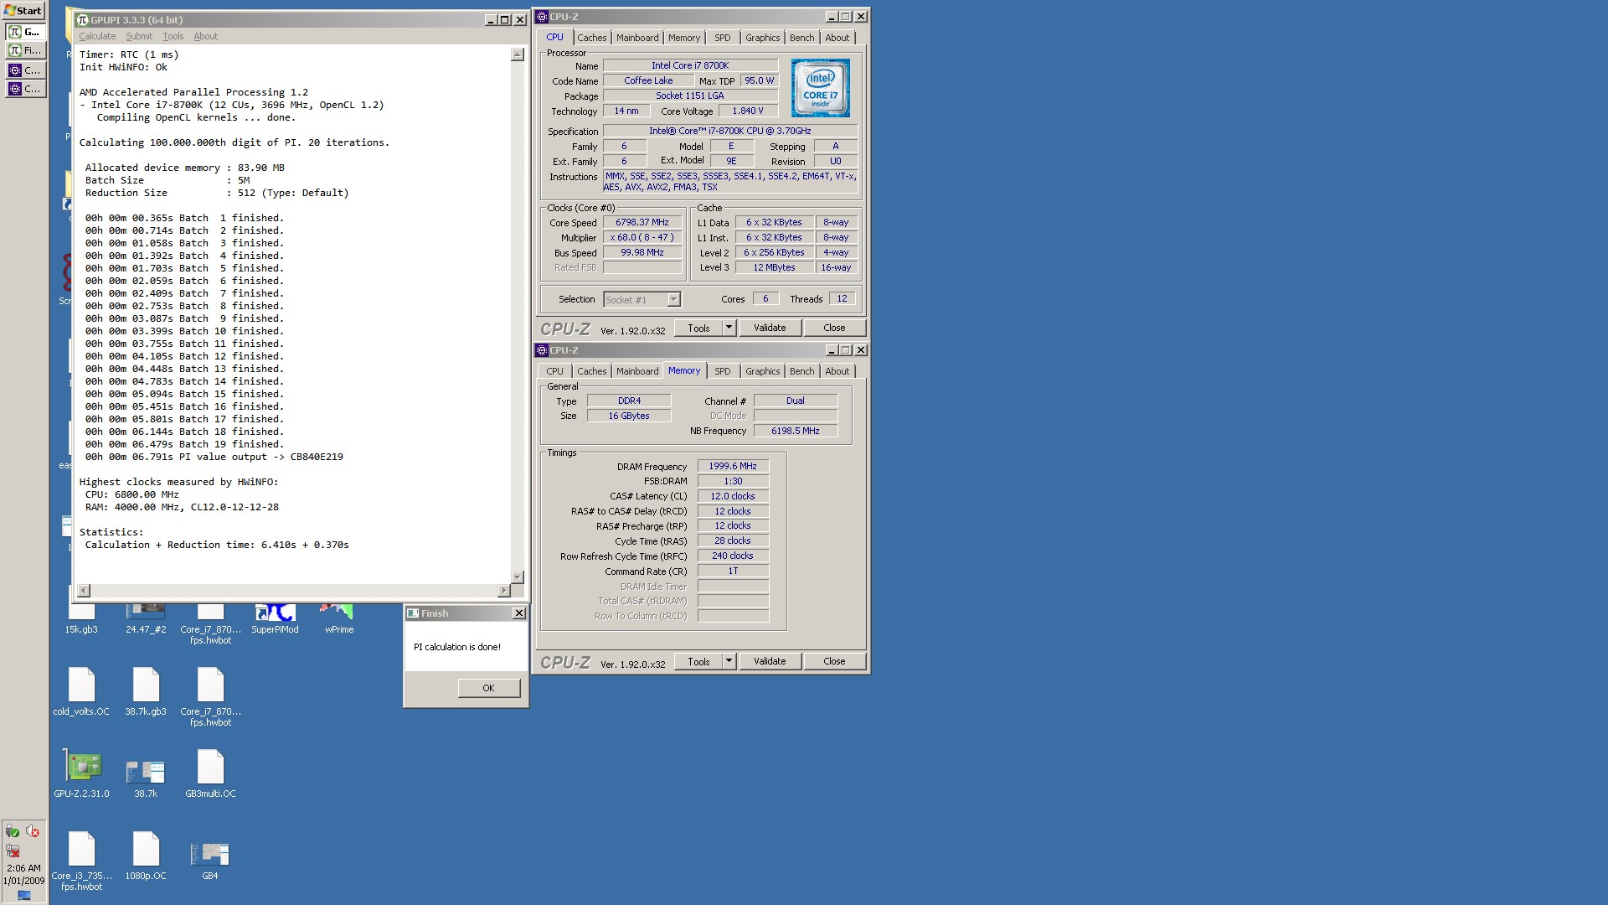1608x905 pixels.
Task: Click the PI value output line CB840E219
Action: pyautogui.click(x=214, y=457)
